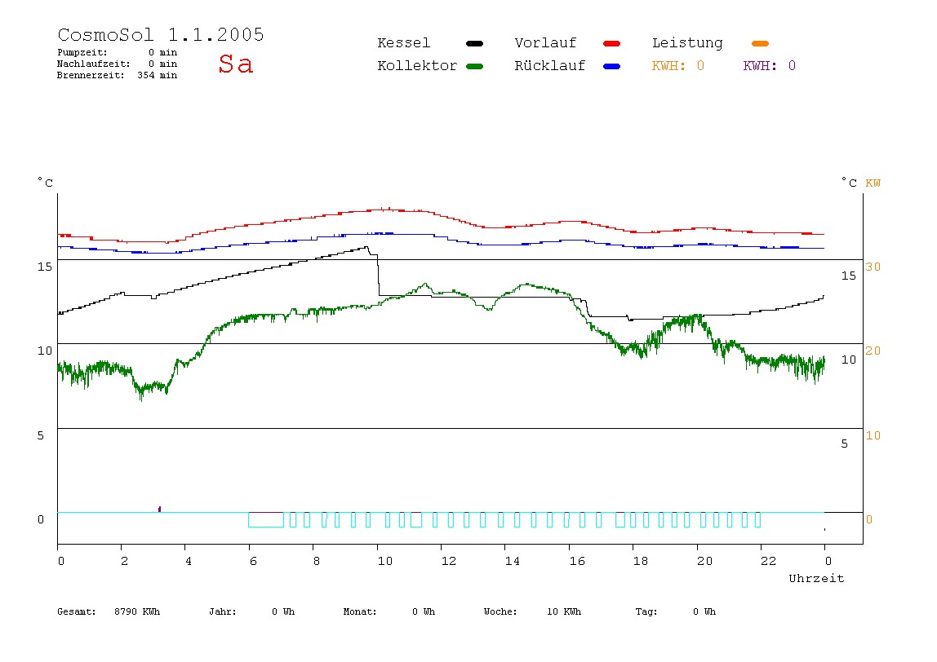
Task: Select the 'Nachlaufzeit:' label
Action: pos(94,64)
